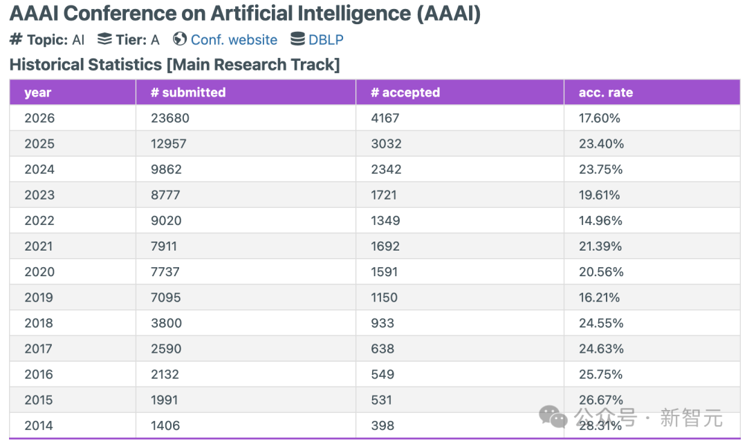This screenshot has width=747, height=448.
Task: Click the Tier value A text
Action: click(156, 39)
